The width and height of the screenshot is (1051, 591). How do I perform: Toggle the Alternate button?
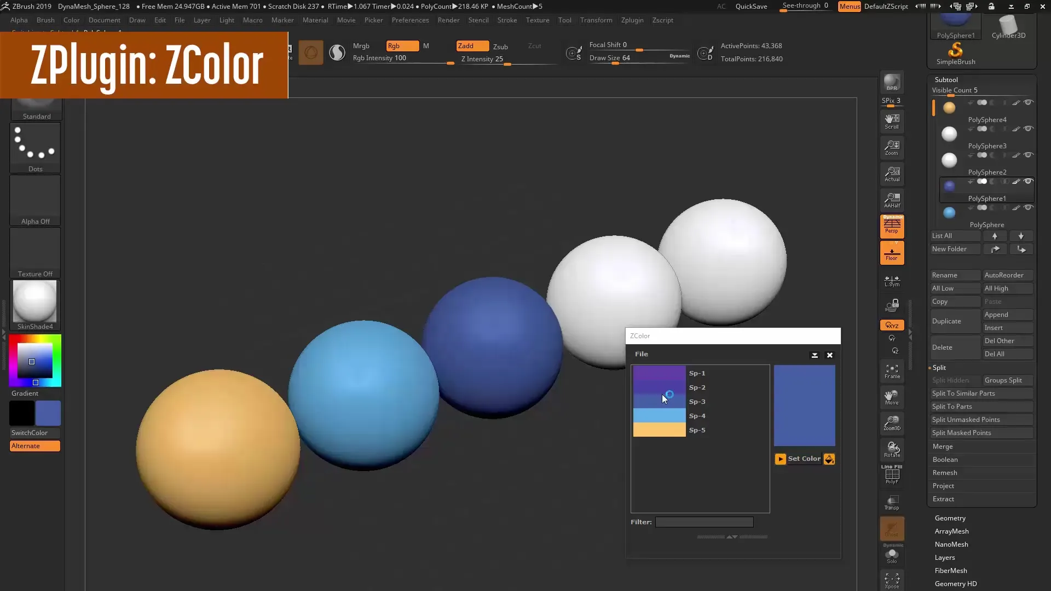[35, 446]
